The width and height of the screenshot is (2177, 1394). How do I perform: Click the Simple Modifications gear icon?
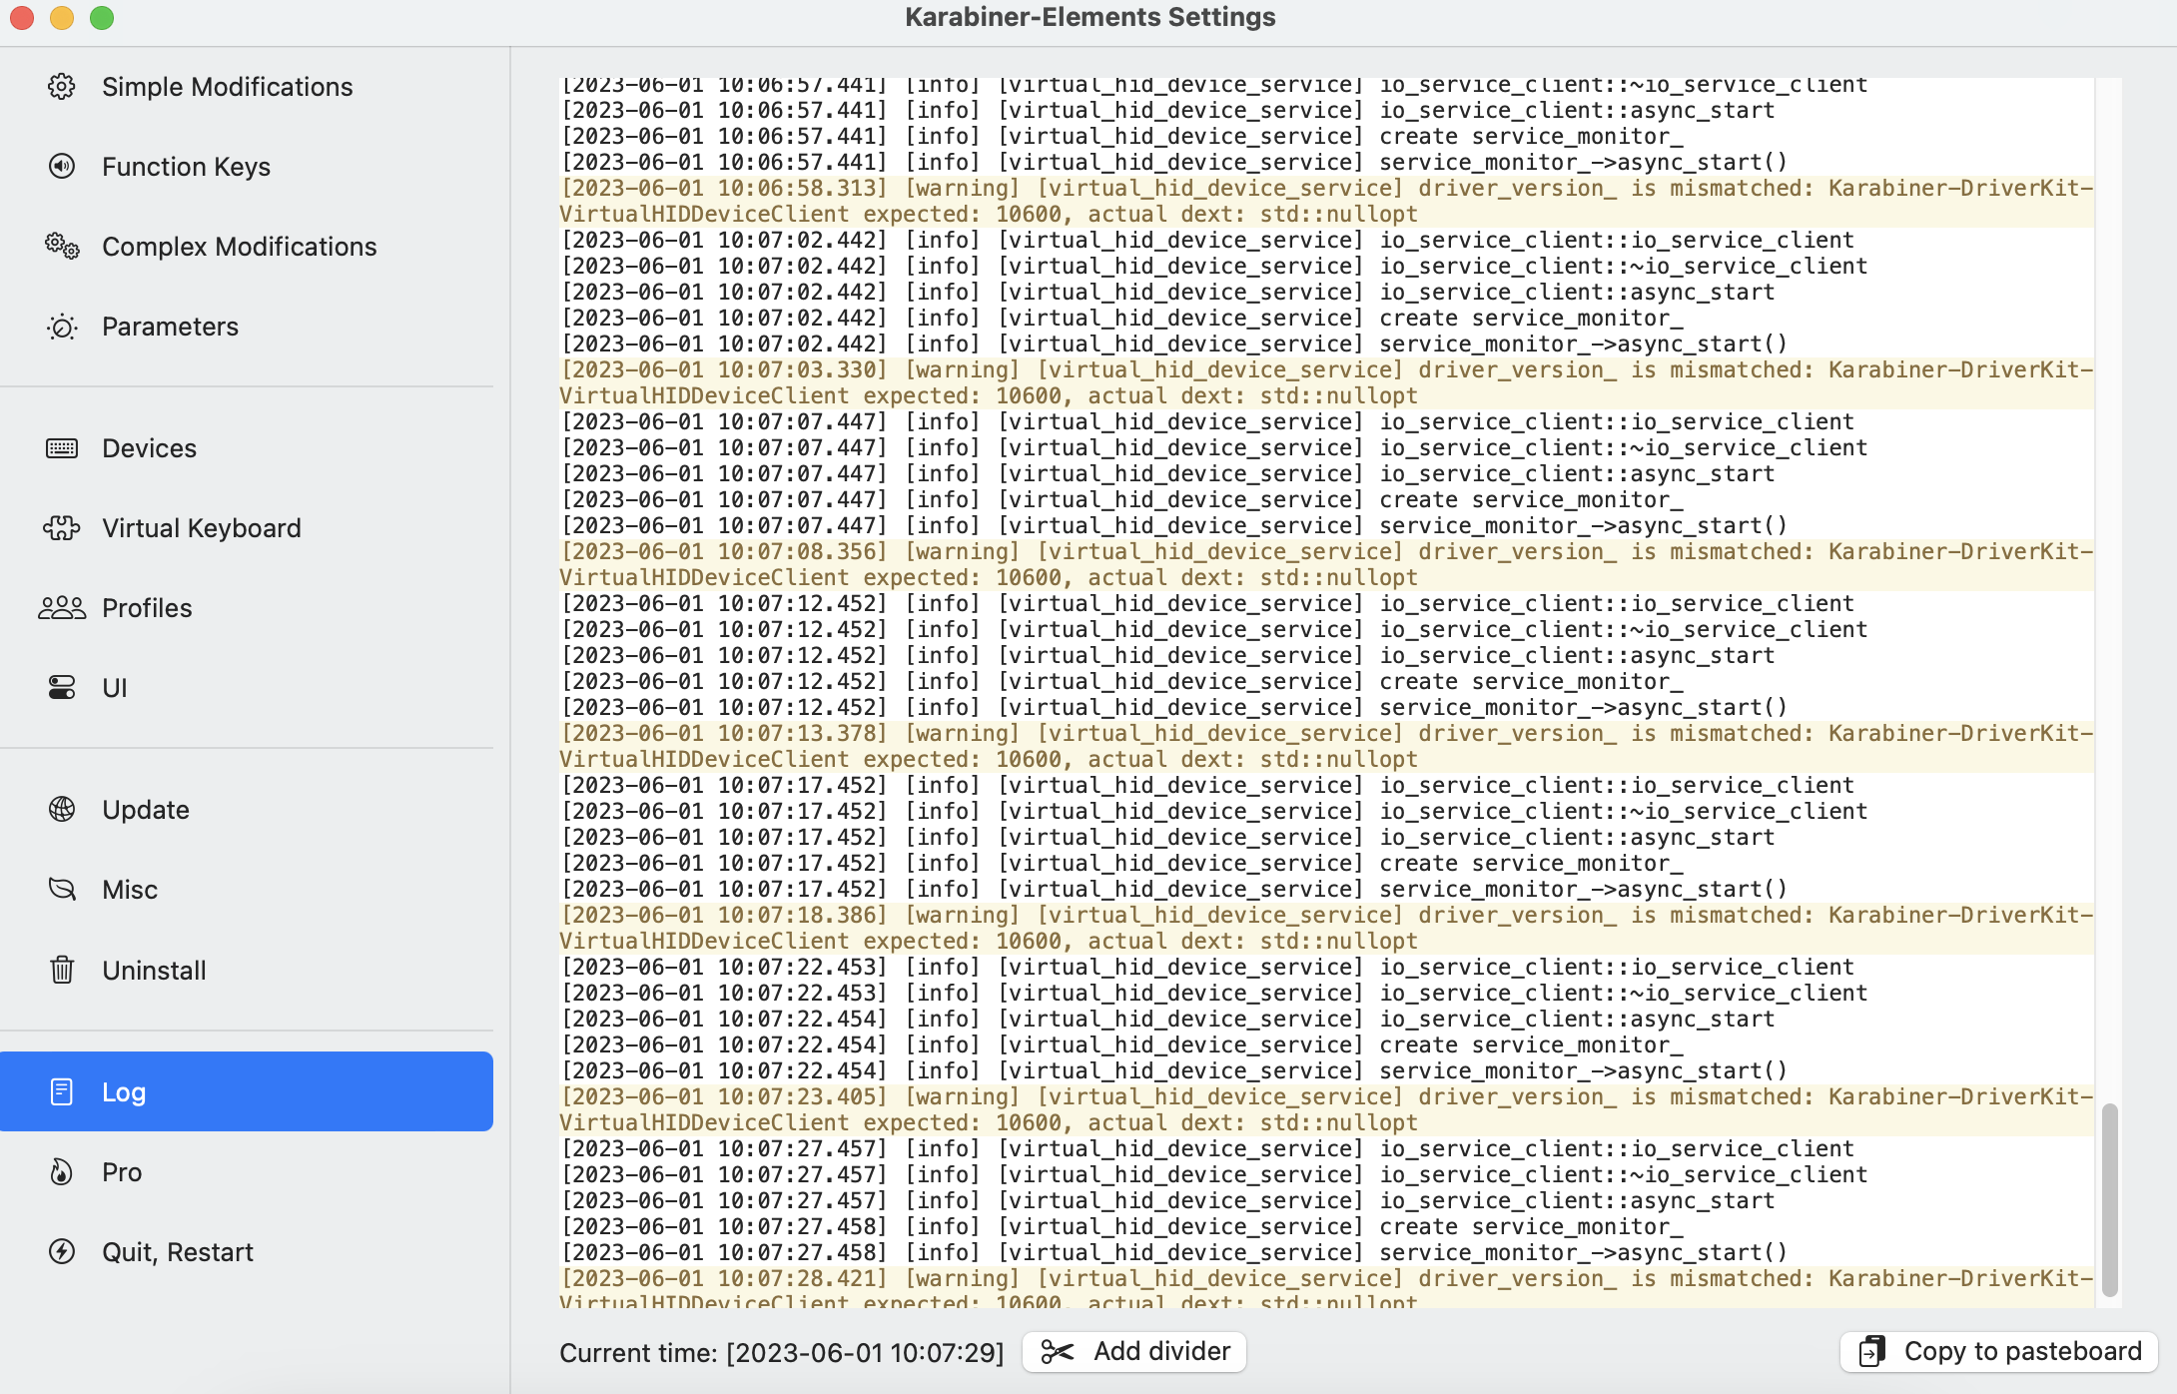[x=61, y=87]
